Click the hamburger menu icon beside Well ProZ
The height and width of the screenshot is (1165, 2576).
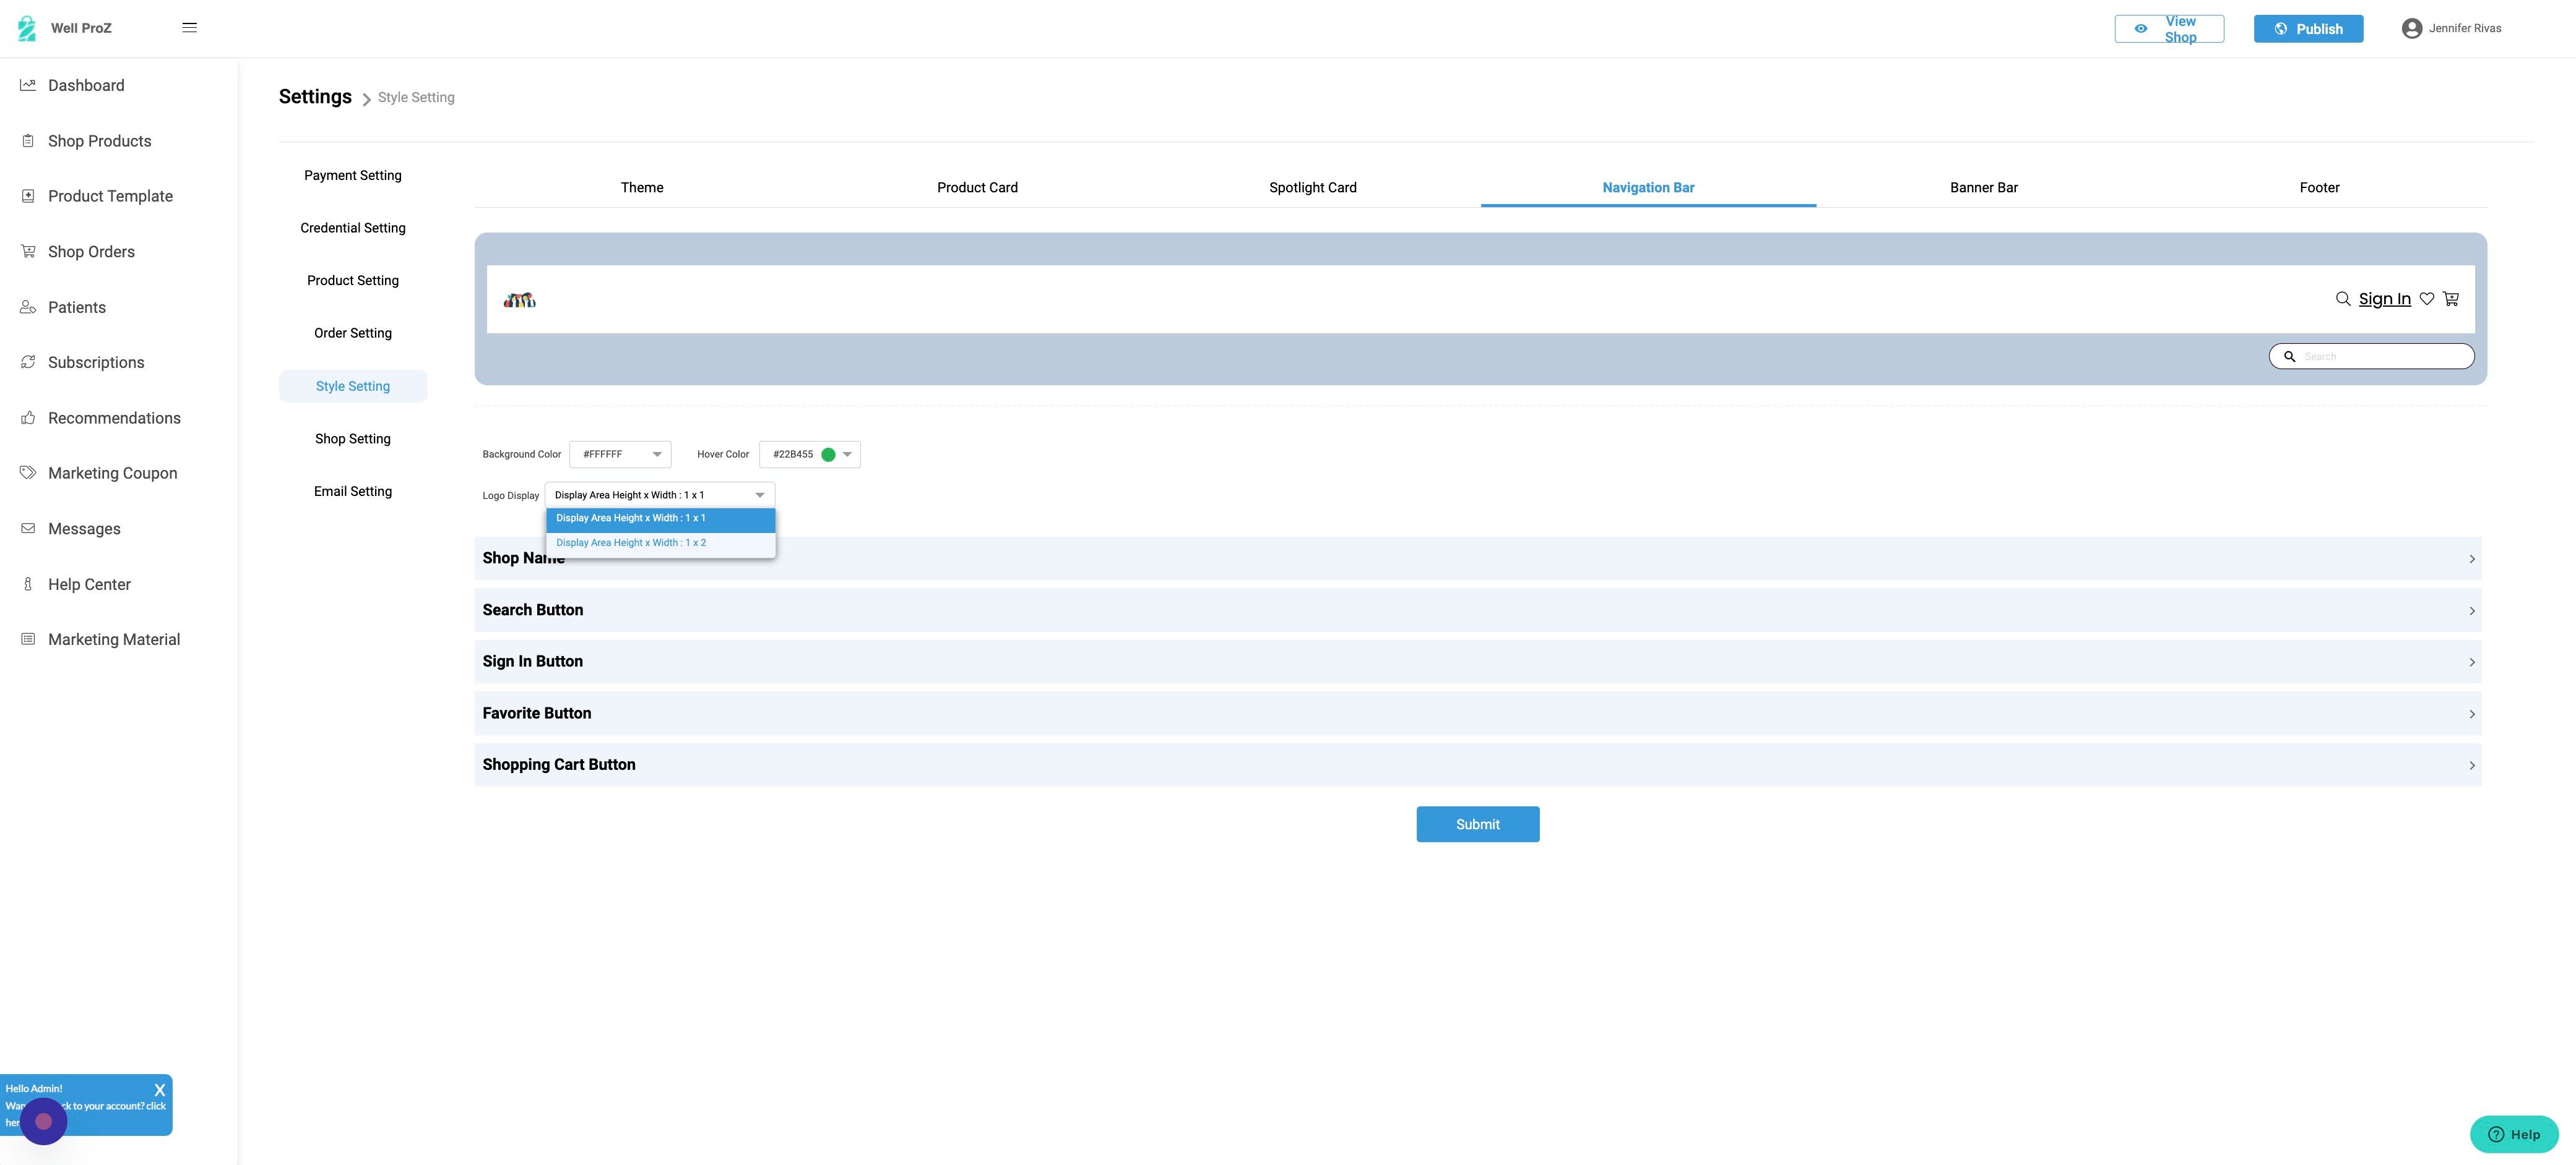pyautogui.click(x=189, y=28)
